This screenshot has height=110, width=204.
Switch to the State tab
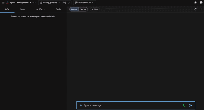[22, 9]
